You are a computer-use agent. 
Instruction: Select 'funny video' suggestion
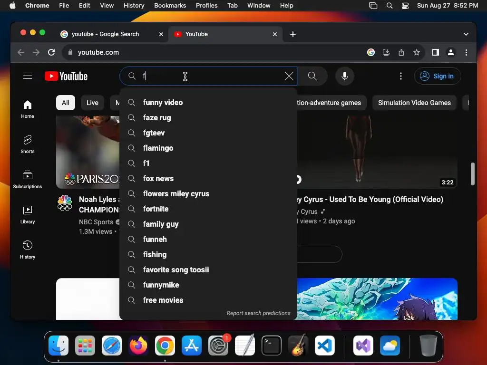[208, 103]
